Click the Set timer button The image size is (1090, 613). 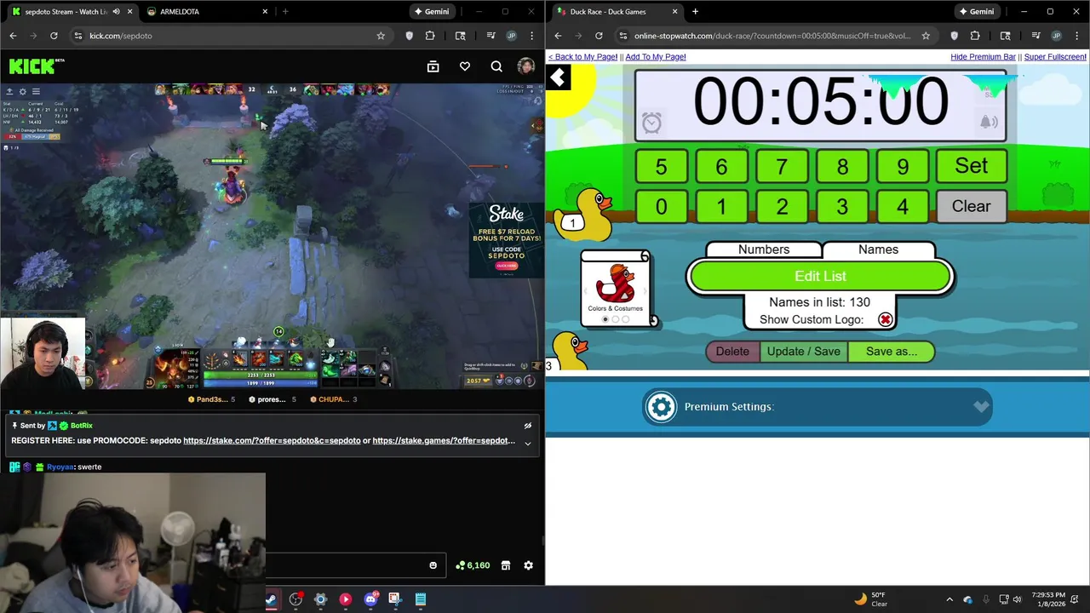click(x=972, y=166)
